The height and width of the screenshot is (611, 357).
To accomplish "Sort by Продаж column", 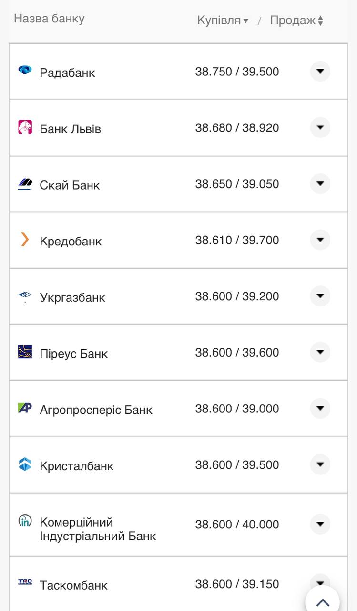I will 296,21.
